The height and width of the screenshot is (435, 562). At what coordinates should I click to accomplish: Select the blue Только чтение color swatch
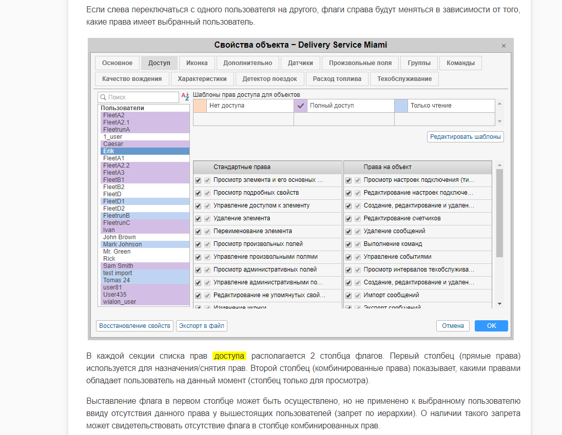click(x=401, y=106)
